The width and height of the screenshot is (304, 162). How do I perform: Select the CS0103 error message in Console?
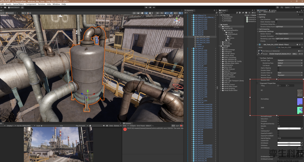pos(153,129)
